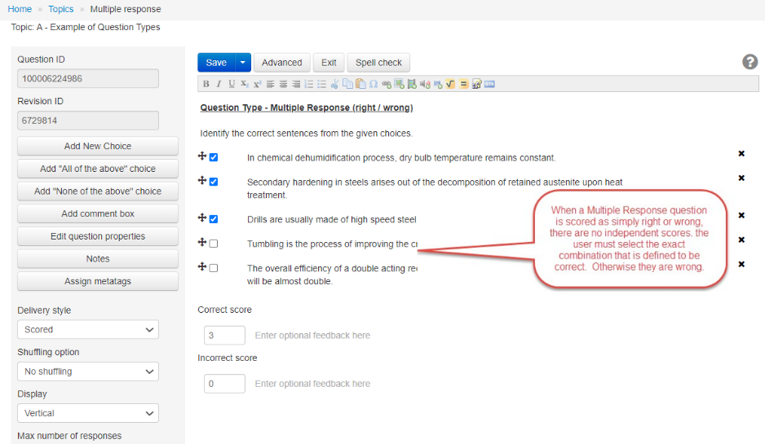Apply superscript formatting
765x444 pixels.
pos(257,84)
